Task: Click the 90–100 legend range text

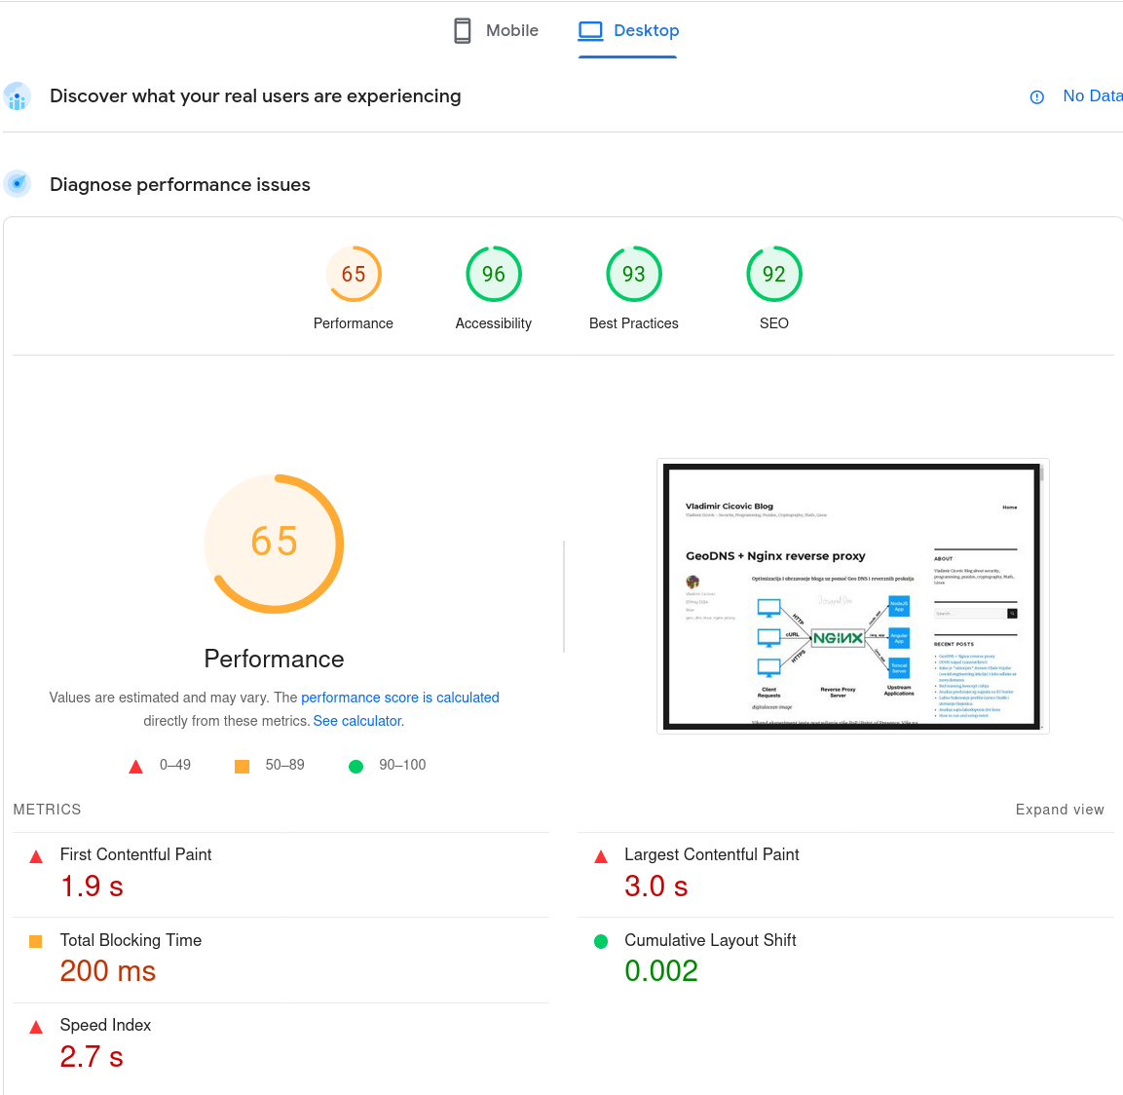Action: (x=402, y=765)
